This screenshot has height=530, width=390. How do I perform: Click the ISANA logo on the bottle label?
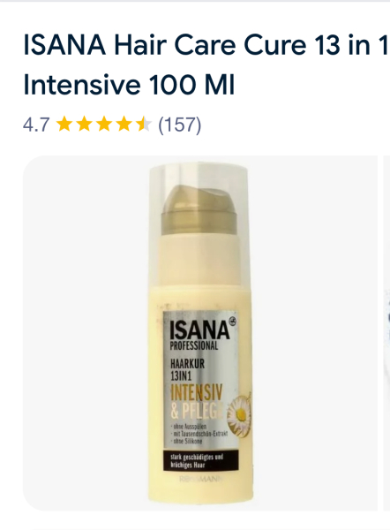199,329
